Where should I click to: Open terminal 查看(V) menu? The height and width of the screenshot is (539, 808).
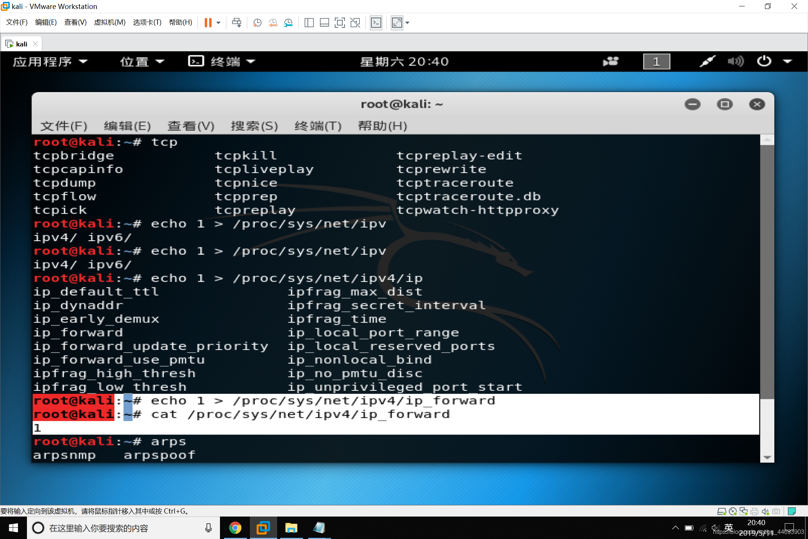(x=191, y=126)
